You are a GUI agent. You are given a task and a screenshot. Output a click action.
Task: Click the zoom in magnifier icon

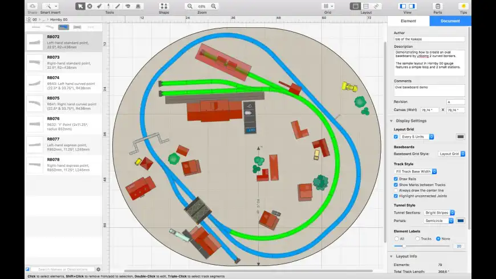[214, 6]
